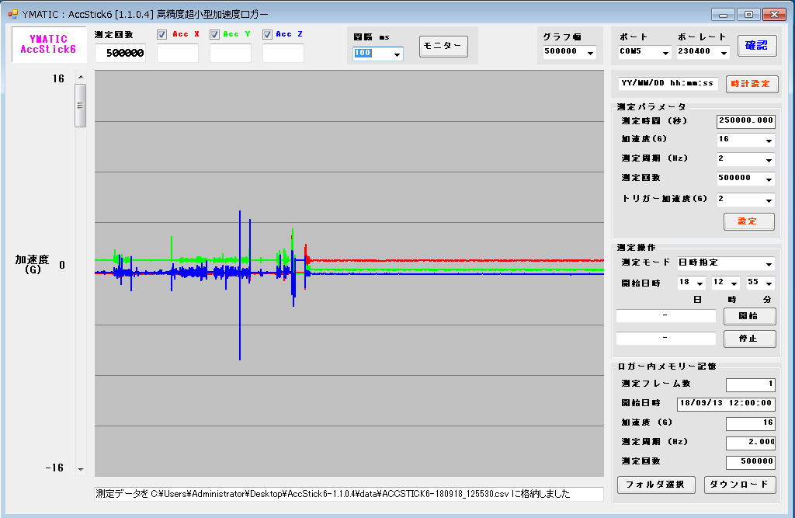Click the logger 測定回数 field showing 500000
The height and width of the screenshot is (518, 795).
751,461
